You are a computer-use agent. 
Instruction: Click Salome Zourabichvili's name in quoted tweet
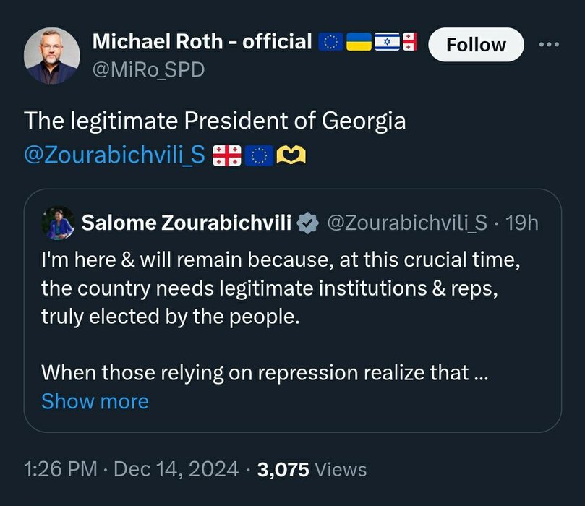pos(187,223)
